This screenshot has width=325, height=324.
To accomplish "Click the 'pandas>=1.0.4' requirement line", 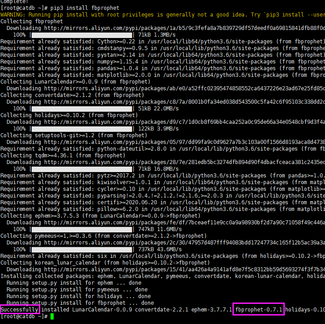I will pos(163,68).
